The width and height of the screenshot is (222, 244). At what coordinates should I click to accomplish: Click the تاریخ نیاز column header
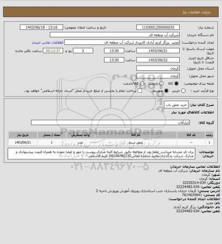click(x=23, y=135)
